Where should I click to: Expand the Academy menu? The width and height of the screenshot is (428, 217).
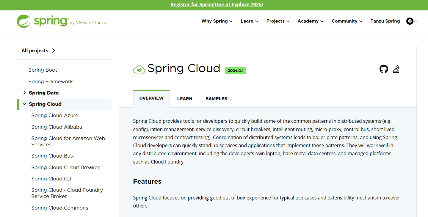(311, 21)
